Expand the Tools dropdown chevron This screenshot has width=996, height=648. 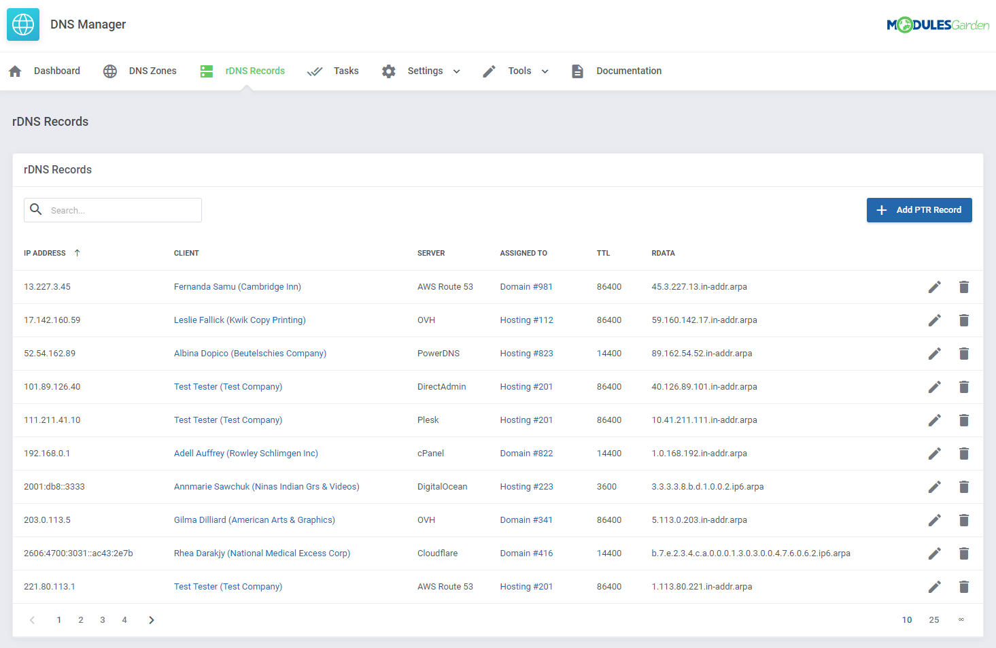[545, 71]
